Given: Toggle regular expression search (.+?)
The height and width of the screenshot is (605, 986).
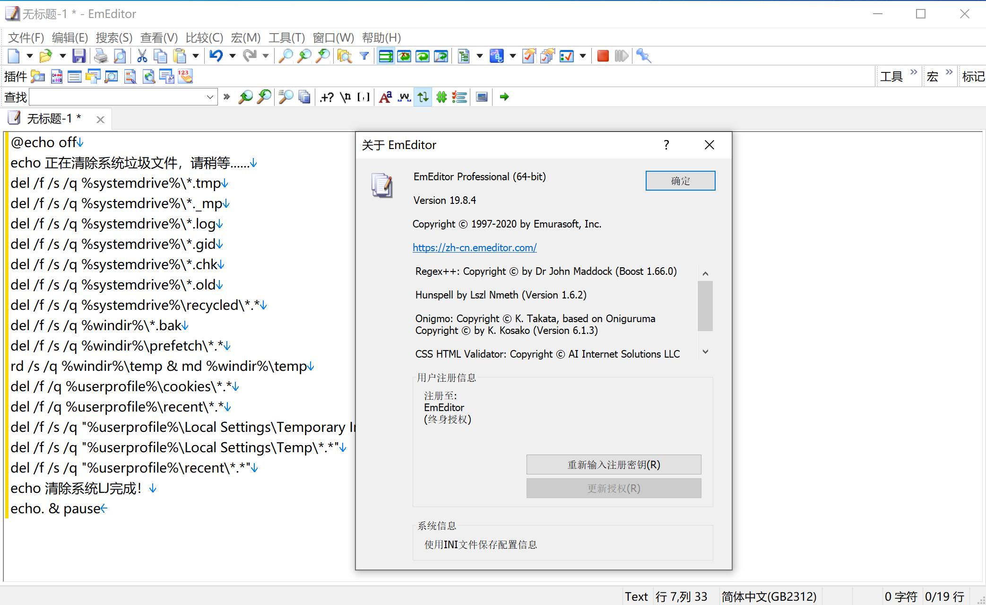Looking at the screenshot, I should 327,97.
